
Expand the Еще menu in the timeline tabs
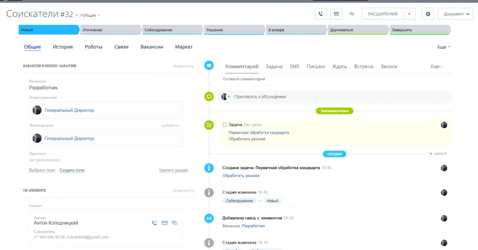click(x=436, y=67)
